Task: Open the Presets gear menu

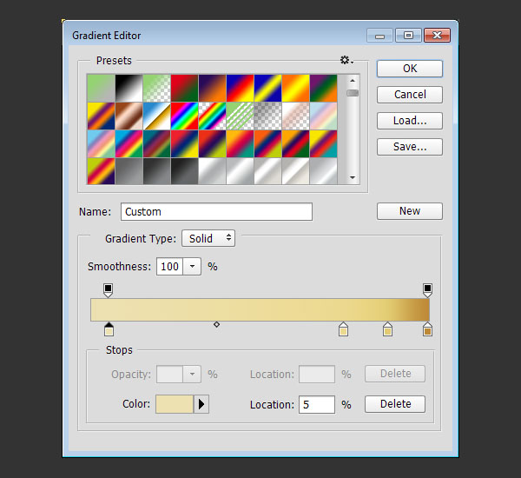Action: [346, 61]
